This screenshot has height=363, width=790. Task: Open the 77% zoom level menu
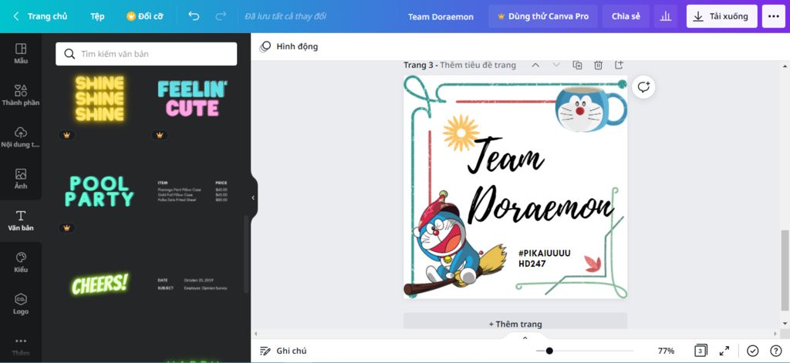(666, 351)
